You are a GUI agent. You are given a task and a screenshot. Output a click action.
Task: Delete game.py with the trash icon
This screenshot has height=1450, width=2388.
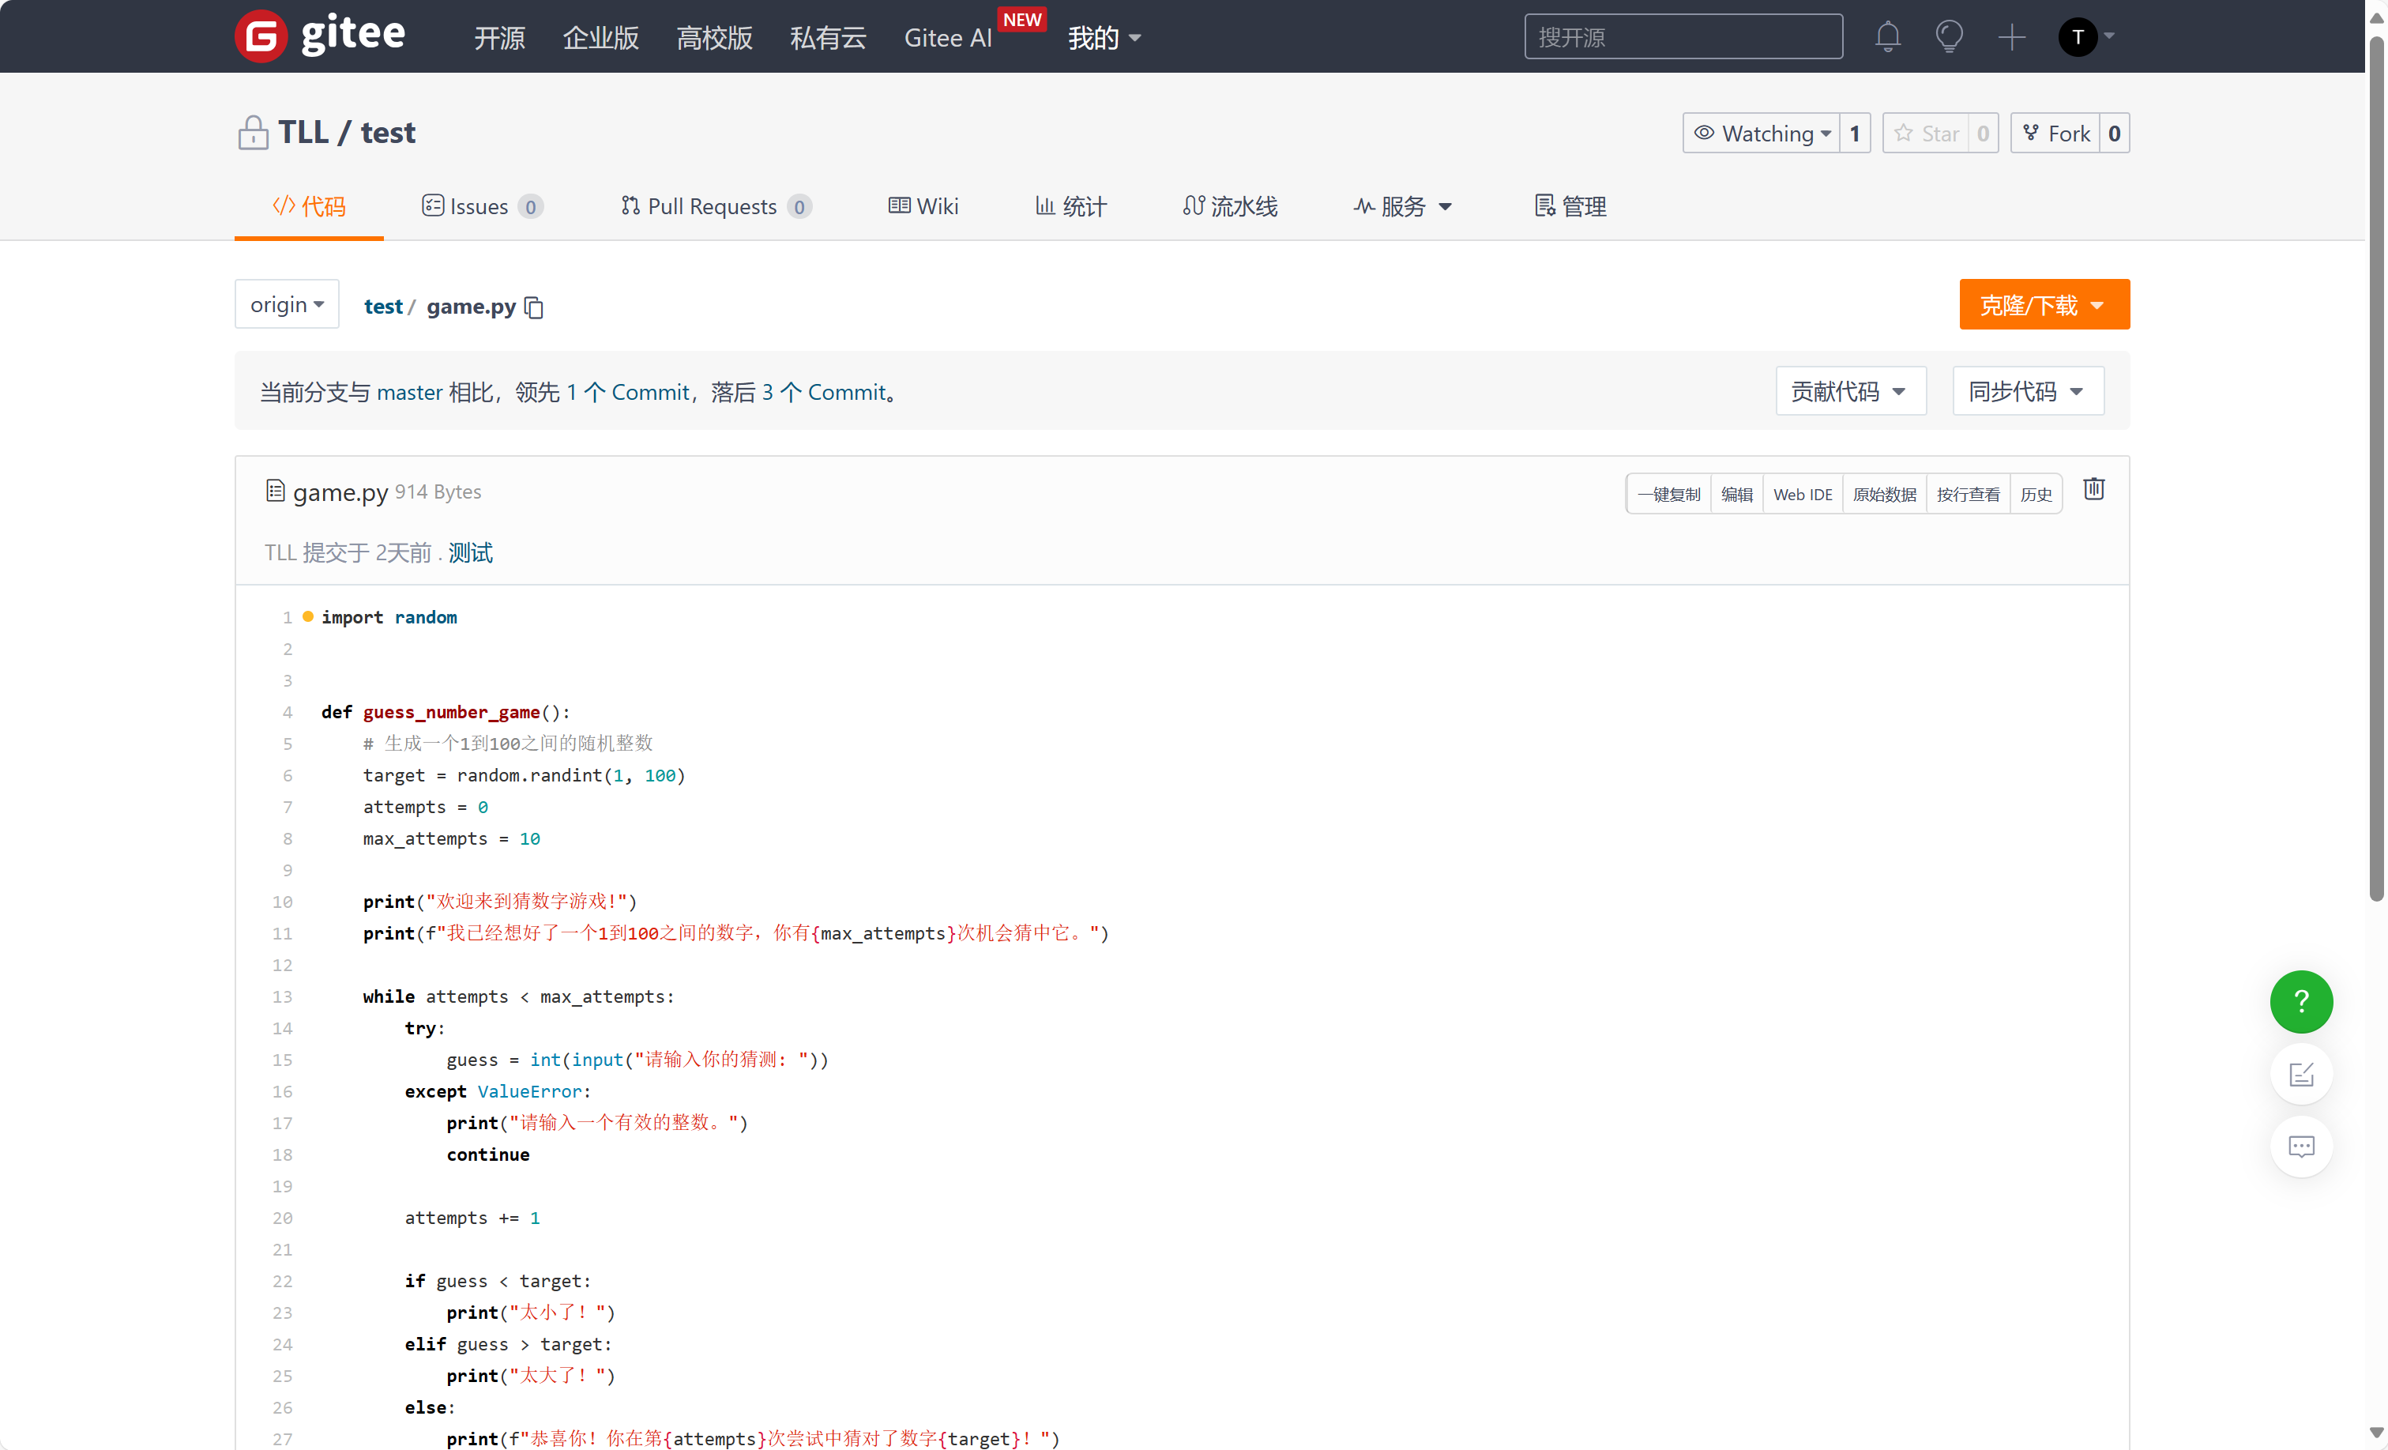2093,489
